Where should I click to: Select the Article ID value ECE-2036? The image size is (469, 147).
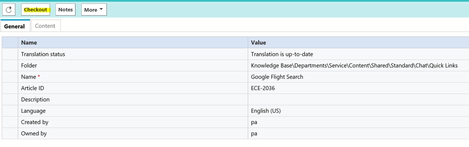point(263,88)
